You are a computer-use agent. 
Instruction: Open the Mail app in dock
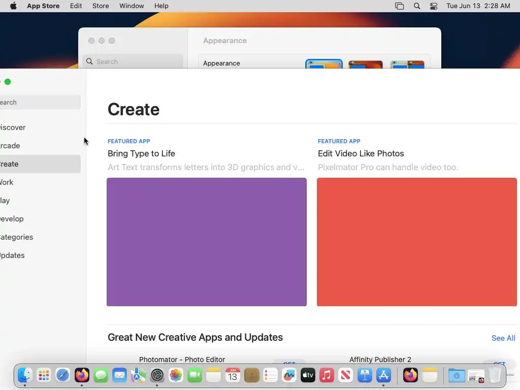pyautogui.click(x=119, y=375)
